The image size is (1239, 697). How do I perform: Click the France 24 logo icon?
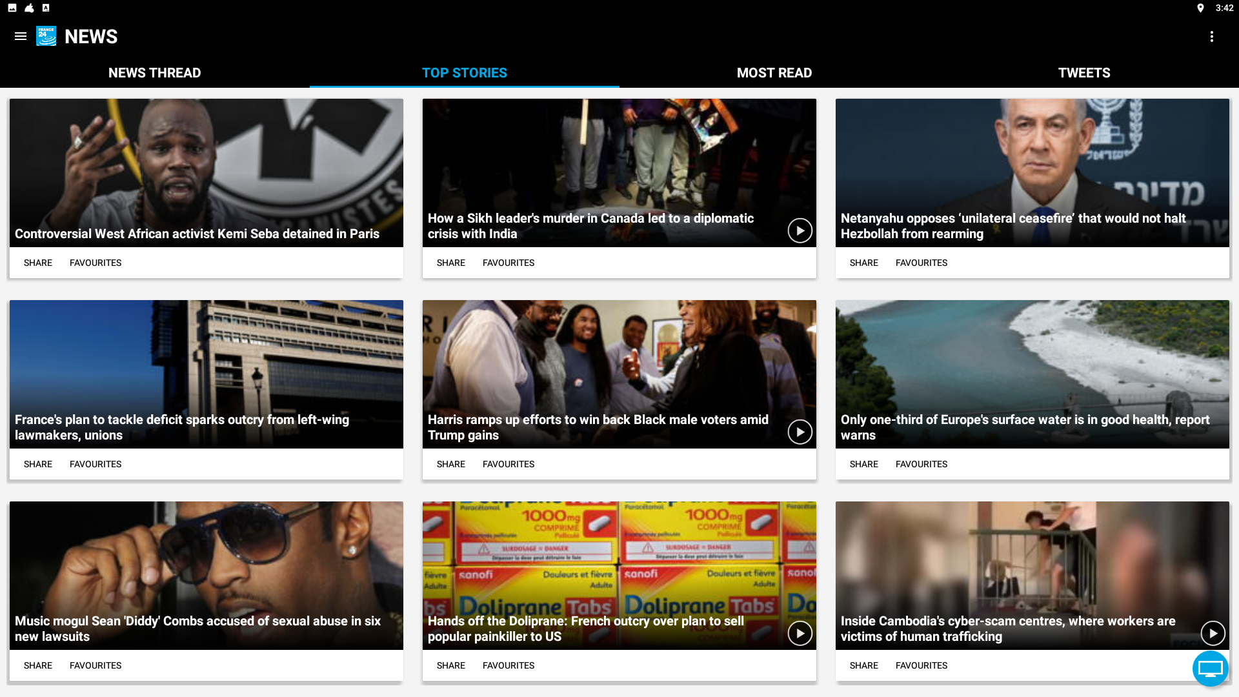pyautogui.click(x=46, y=37)
